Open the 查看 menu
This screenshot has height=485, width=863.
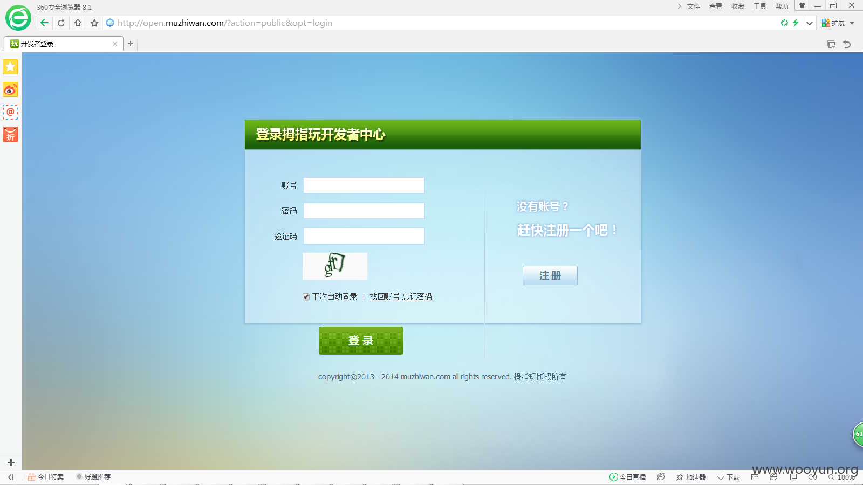tap(716, 6)
